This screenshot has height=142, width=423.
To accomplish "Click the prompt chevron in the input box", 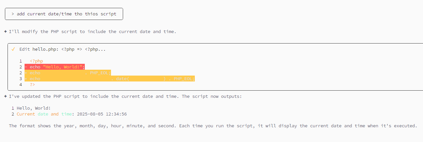I will point(13,14).
